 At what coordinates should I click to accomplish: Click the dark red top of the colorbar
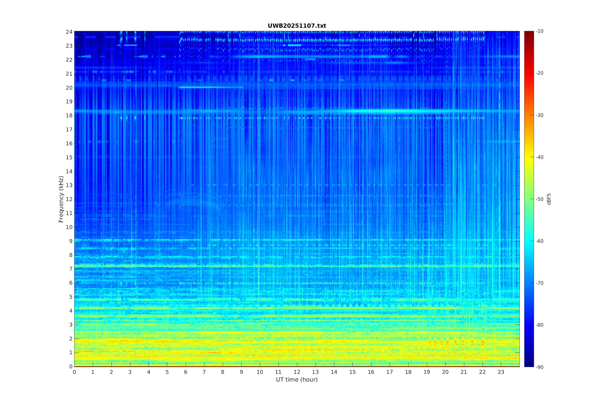tap(529, 33)
